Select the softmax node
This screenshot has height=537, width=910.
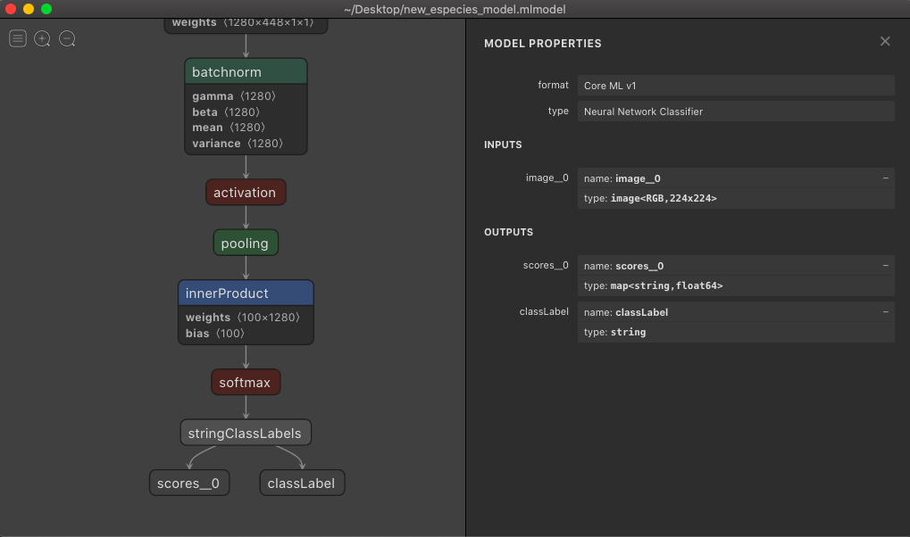coord(246,382)
